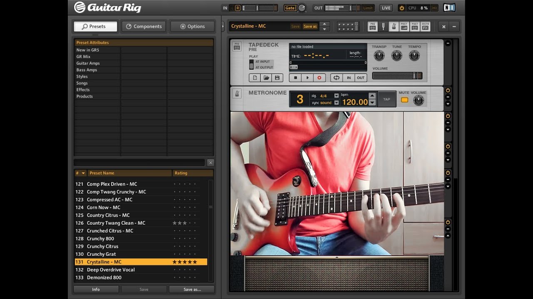Decrease the bpm with the down arrow
Screen dimensions: 533x299
372,103
